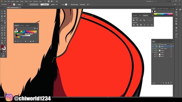The width and height of the screenshot is (182, 102).
Task: Click Intersect in Pathfinder shape modes
Action: (141, 20)
